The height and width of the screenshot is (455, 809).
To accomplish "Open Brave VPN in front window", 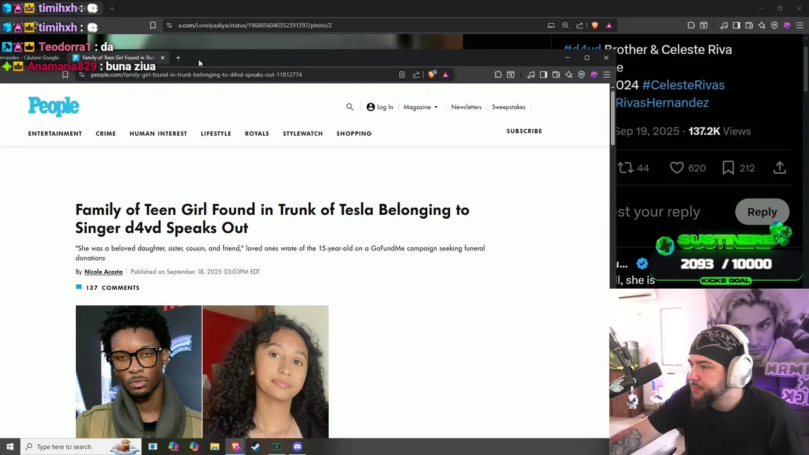I will click(581, 75).
